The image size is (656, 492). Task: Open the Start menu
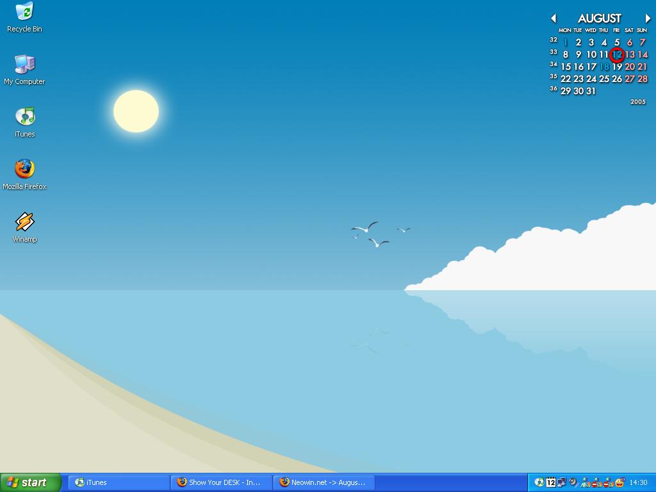(31, 482)
